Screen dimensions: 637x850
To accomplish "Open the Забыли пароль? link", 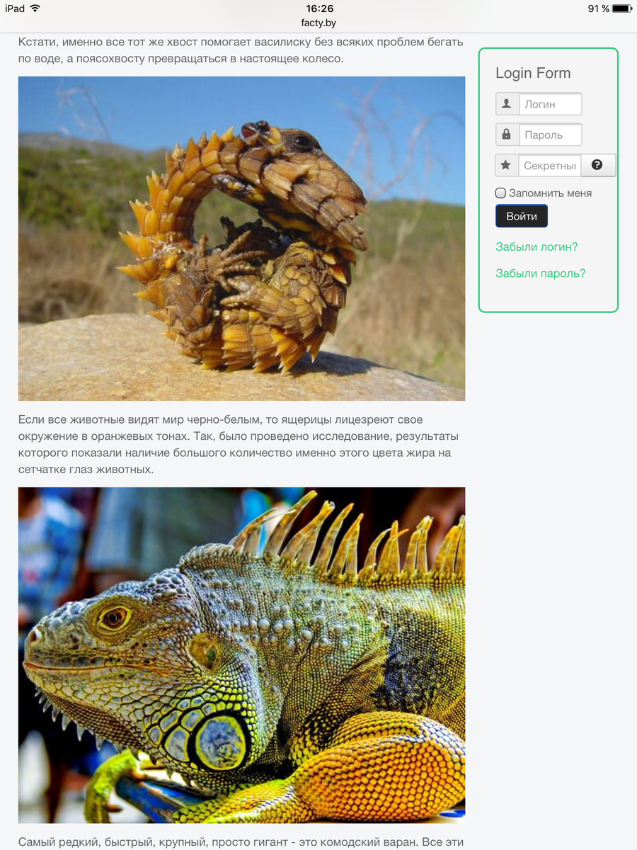I will (x=541, y=273).
